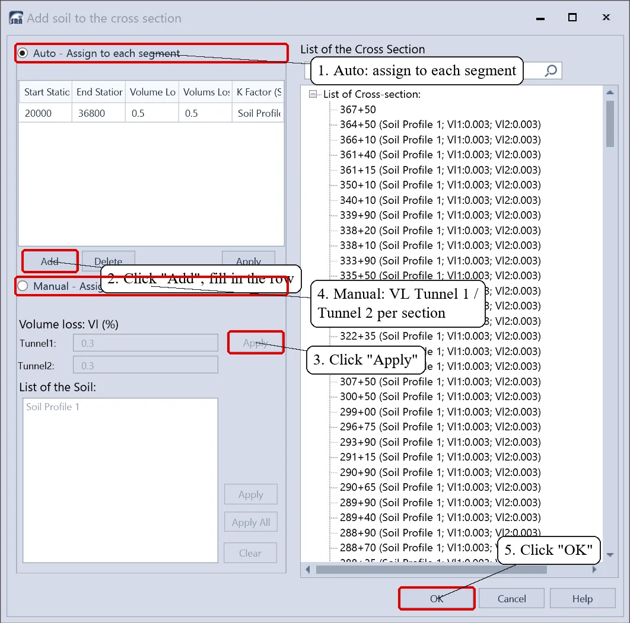Open Help from the dialog footer
630x623 pixels.
pyautogui.click(x=583, y=599)
